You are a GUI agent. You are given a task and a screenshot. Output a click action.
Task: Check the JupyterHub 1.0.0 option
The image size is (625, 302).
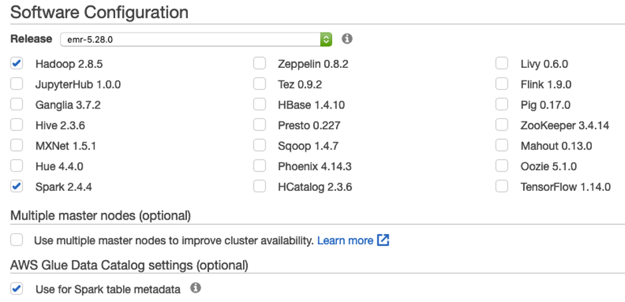[17, 84]
